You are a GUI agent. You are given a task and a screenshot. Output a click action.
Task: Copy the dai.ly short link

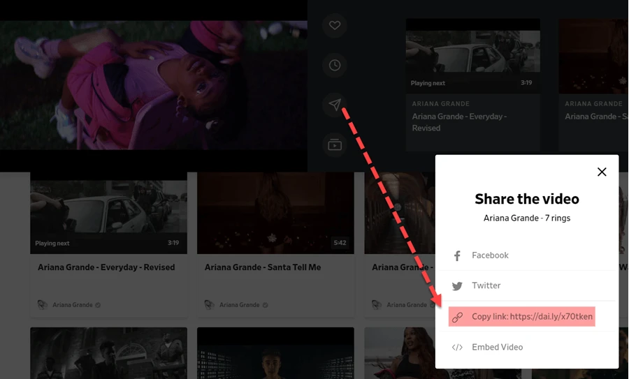point(531,316)
